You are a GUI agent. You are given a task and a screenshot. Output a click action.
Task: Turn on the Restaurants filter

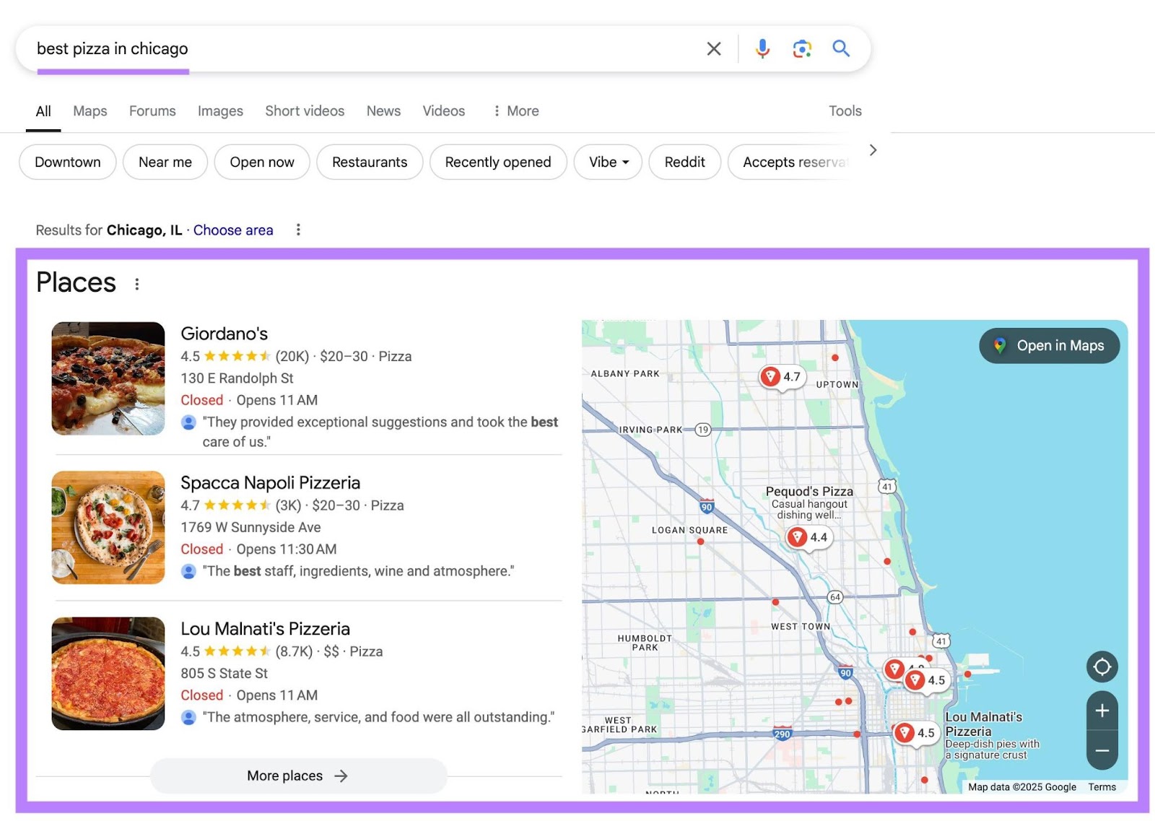[x=369, y=162]
